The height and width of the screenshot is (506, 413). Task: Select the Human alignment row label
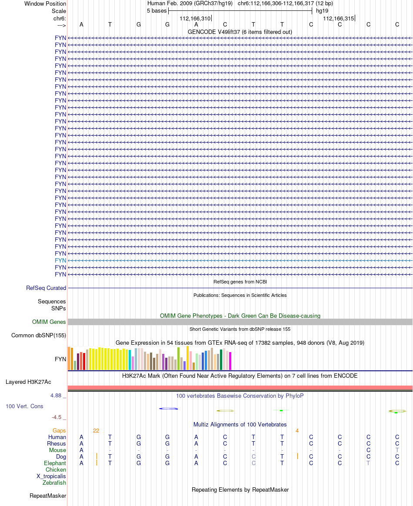pyautogui.click(x=57, y=437)
